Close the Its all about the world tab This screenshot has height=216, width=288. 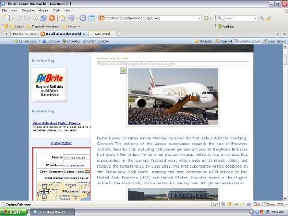coord(84,34)
